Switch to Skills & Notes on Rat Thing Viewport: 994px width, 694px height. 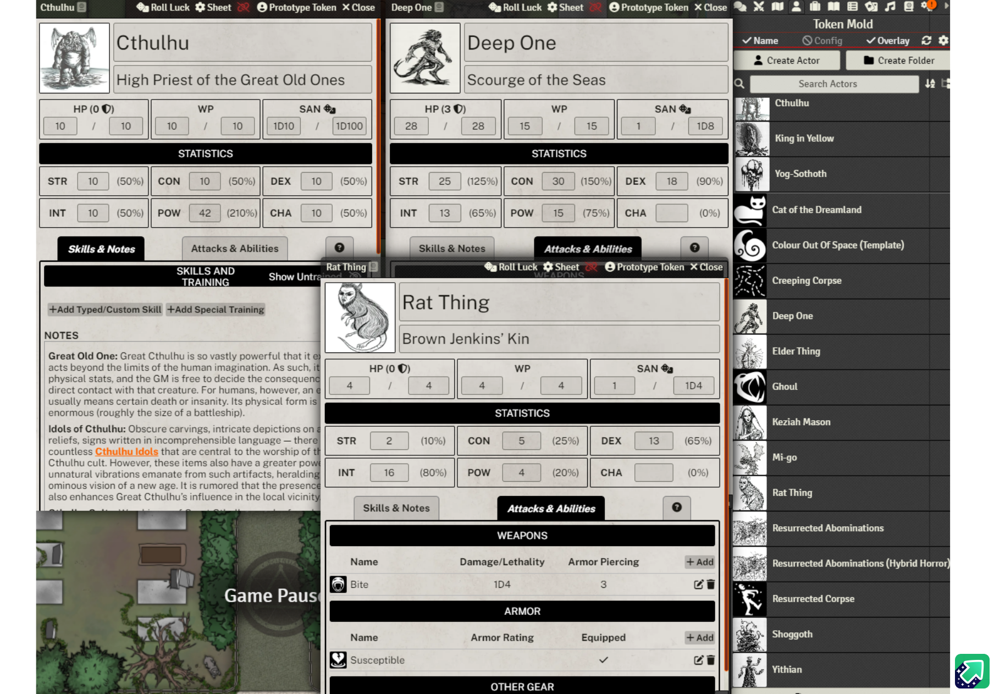pyautogui.click(x=396, y=508)
